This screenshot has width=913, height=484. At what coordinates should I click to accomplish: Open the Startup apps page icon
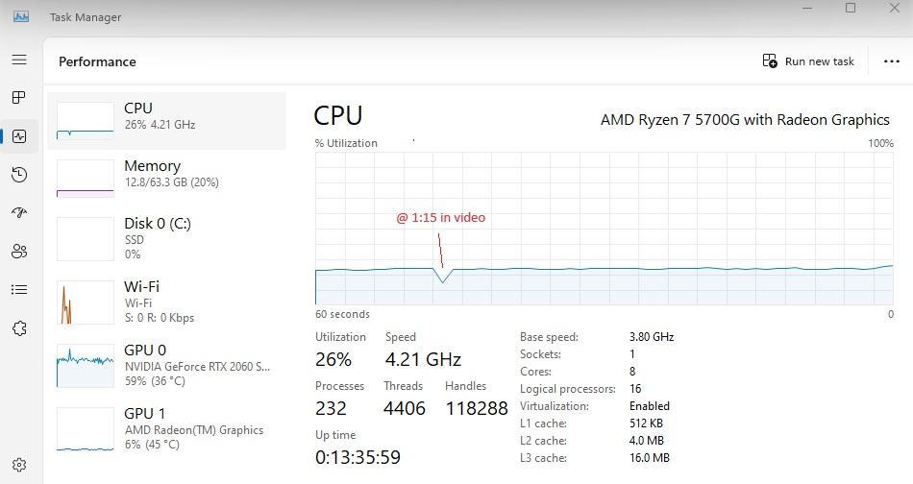[x=19, y=213]
